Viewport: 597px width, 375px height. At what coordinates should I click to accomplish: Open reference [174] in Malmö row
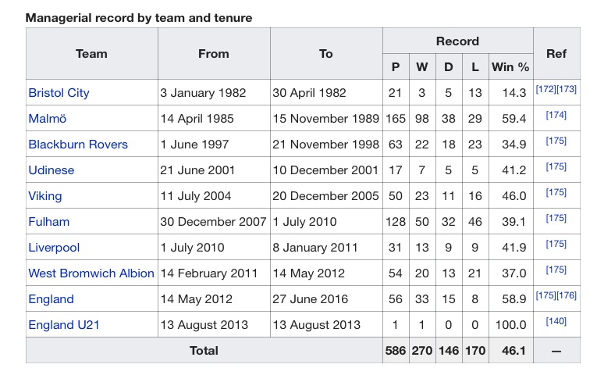556,116
